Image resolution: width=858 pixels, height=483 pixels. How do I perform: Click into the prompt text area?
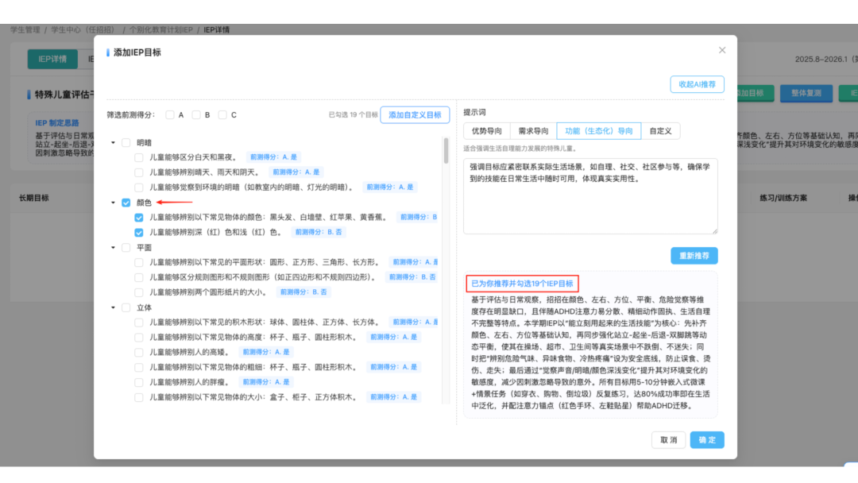(590, 196)
